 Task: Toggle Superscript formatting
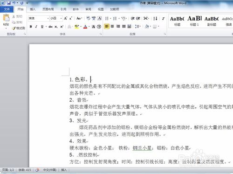pos(62,27)
